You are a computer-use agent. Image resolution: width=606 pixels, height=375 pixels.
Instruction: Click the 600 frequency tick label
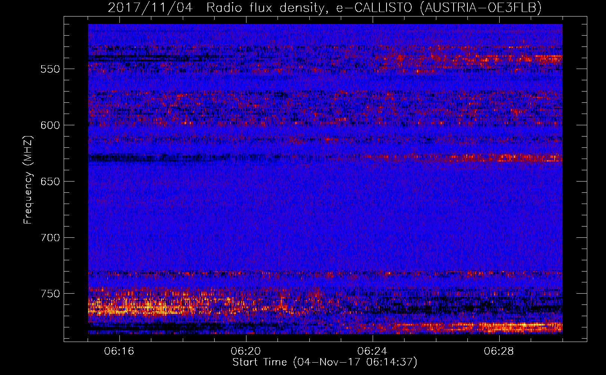coord(50,125)
